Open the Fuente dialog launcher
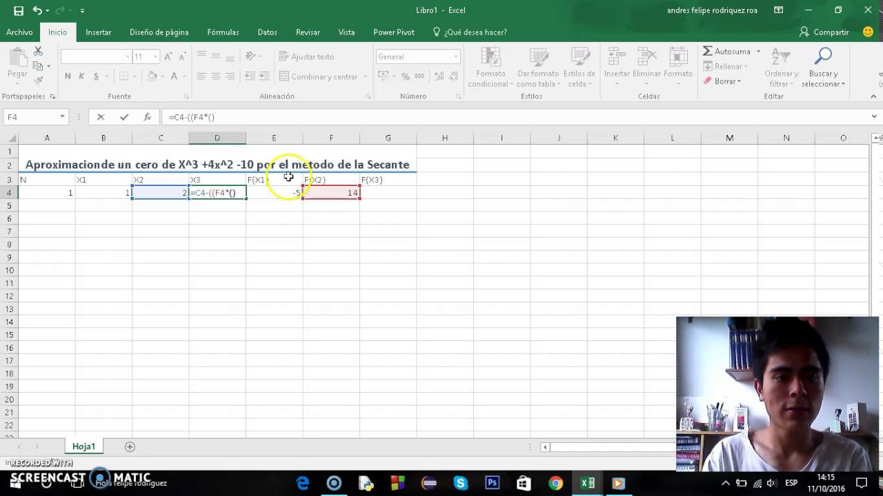Viewport: 883px width, 496px height. [186, 97]
